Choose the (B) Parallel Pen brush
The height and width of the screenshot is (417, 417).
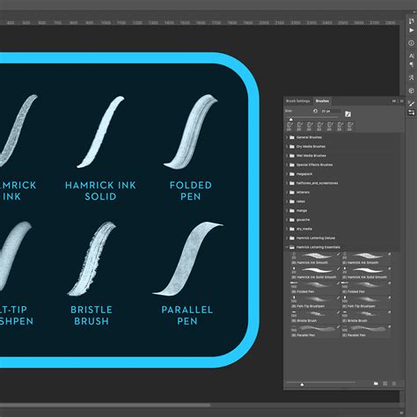(x=315, y=331)
